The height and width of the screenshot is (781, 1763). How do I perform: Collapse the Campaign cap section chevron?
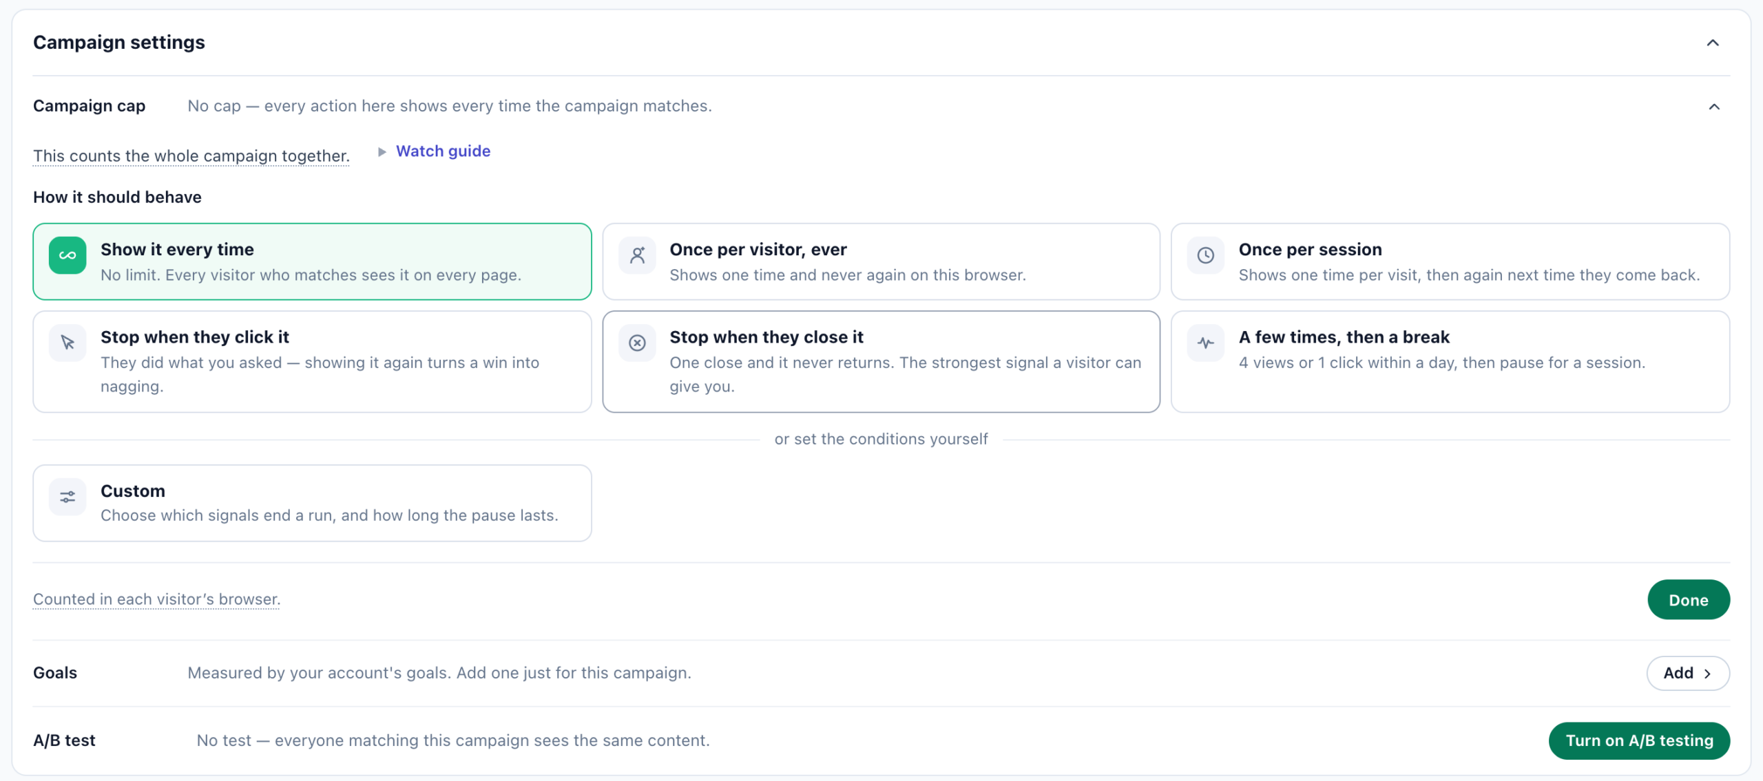click(1714, 107)
